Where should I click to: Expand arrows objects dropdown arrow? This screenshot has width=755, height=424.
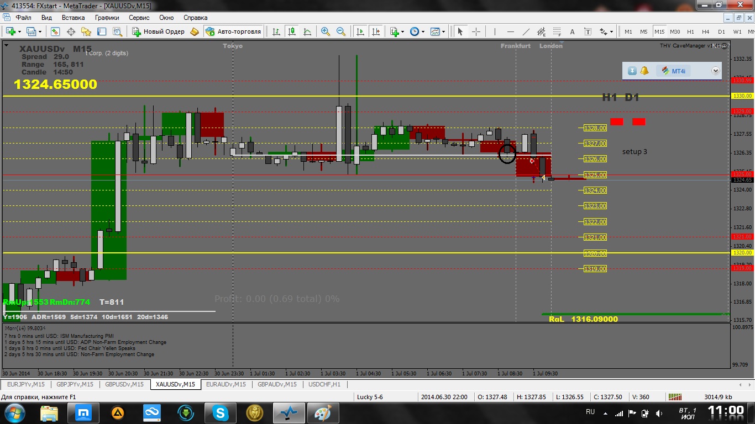pyautogui.click(x=611, y=31)
